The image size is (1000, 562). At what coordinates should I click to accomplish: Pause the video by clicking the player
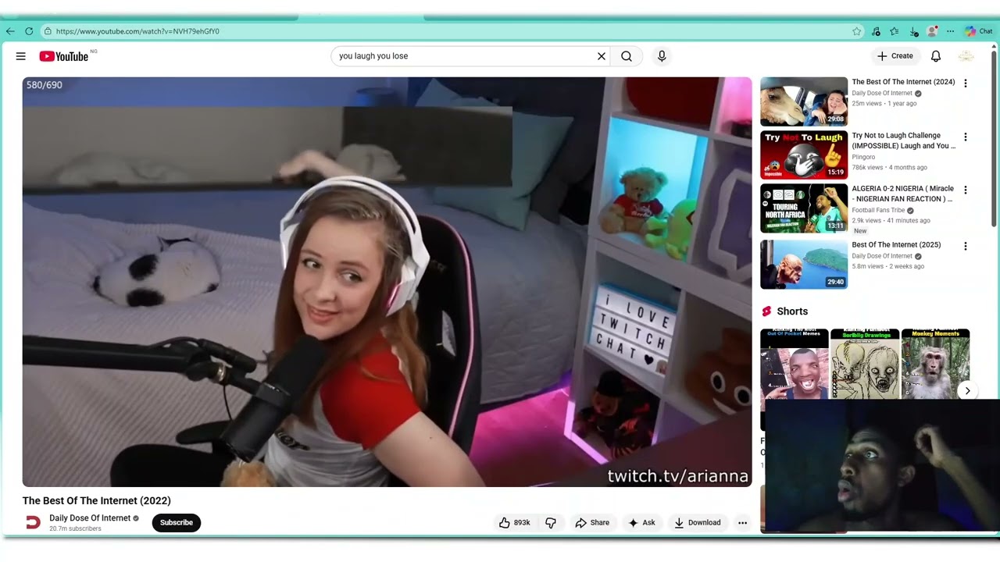point(387,282)
